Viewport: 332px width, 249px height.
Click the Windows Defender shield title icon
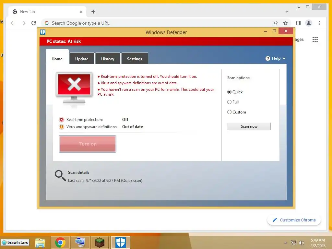tap(43, 32)
